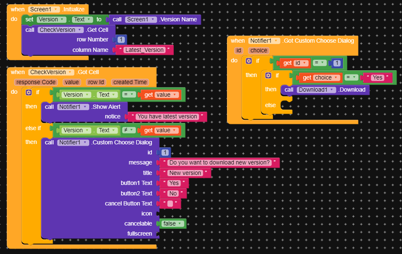Click the choice parameter in Notifier1 event
This screenshot has height=254, width=402.
[259, 51]
